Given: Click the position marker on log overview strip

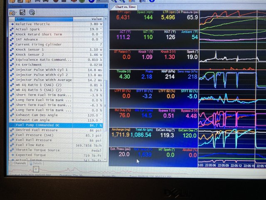Looking at the screenshot, I should click(x=36, y=169).
